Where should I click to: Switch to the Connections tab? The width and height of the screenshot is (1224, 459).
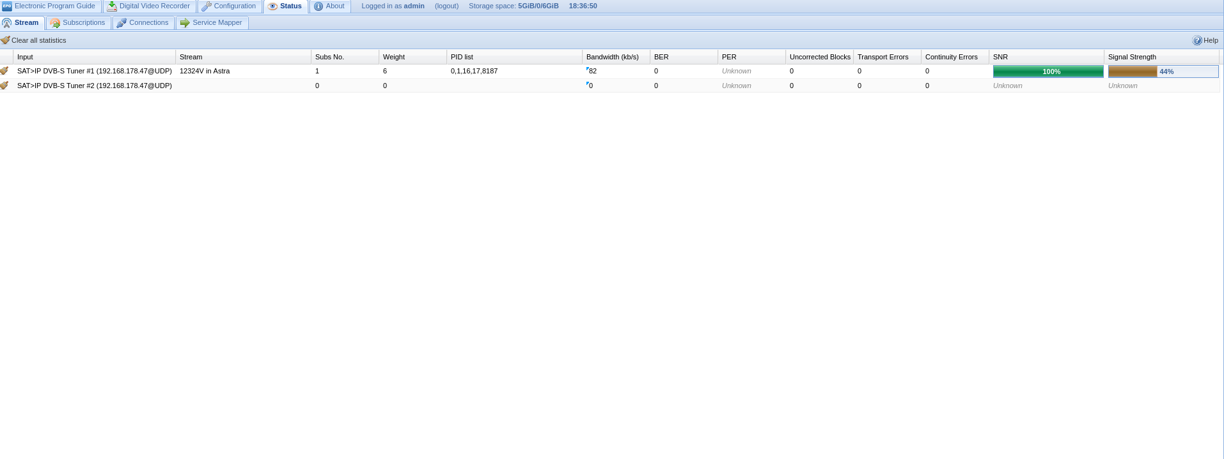[143, 23]
